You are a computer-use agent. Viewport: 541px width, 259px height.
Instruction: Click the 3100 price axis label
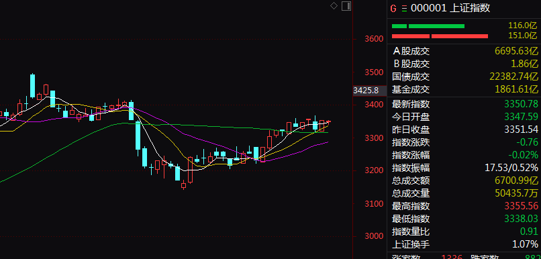pyautogui.click(x=375, y=204)
